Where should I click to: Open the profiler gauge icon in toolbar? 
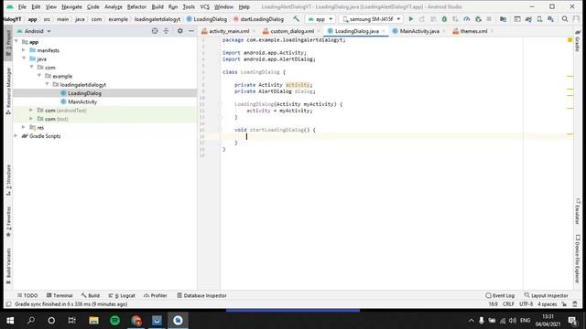(466, 18)
